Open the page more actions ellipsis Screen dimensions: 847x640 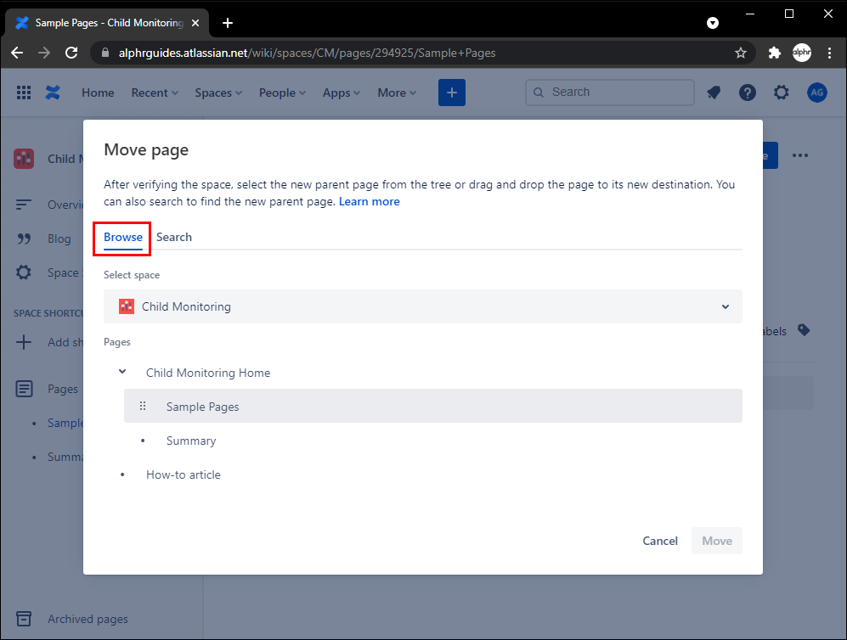click(800, 155)
